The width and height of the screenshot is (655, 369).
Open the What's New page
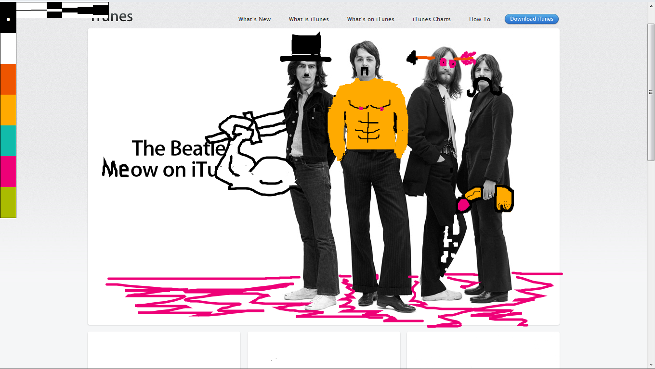tap(254, 19)
